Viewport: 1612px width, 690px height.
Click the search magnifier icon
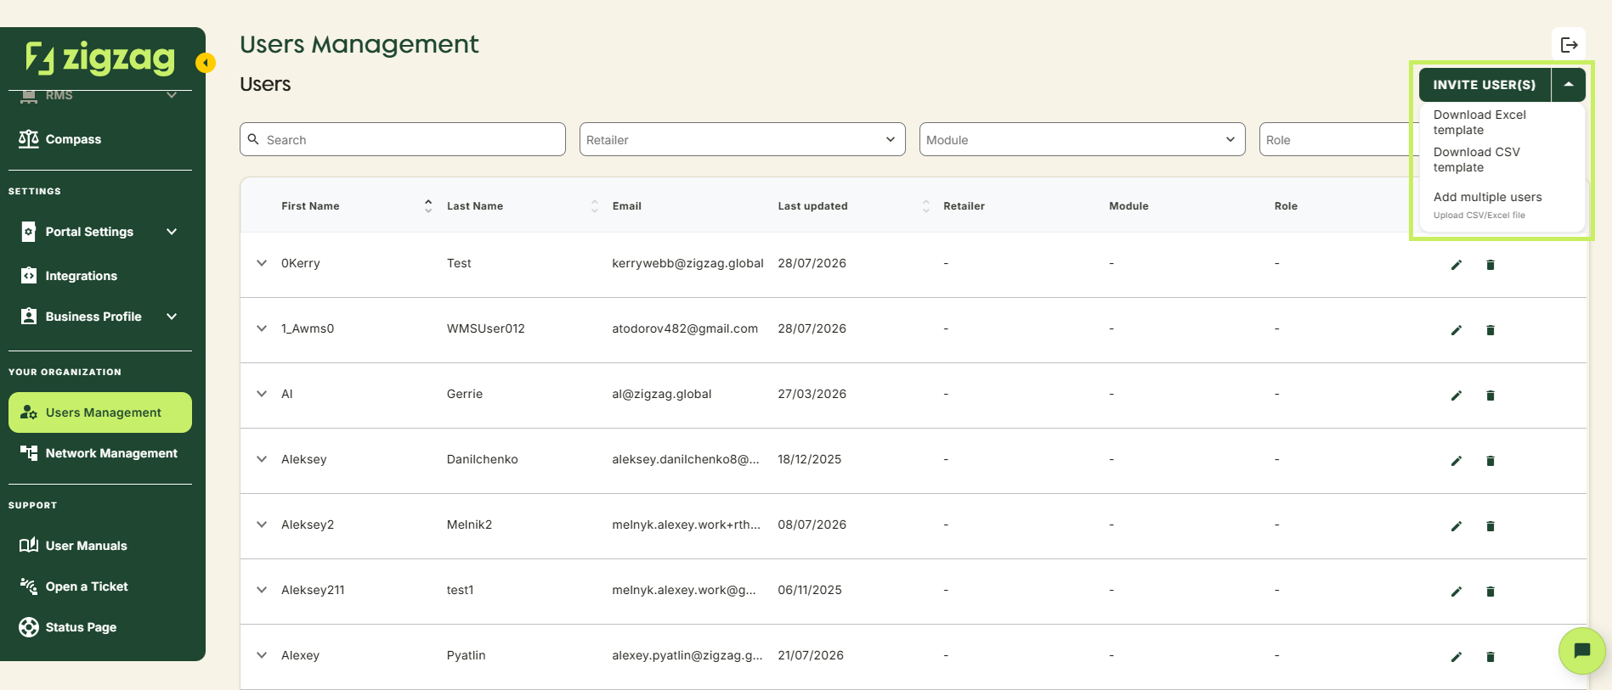253,139
